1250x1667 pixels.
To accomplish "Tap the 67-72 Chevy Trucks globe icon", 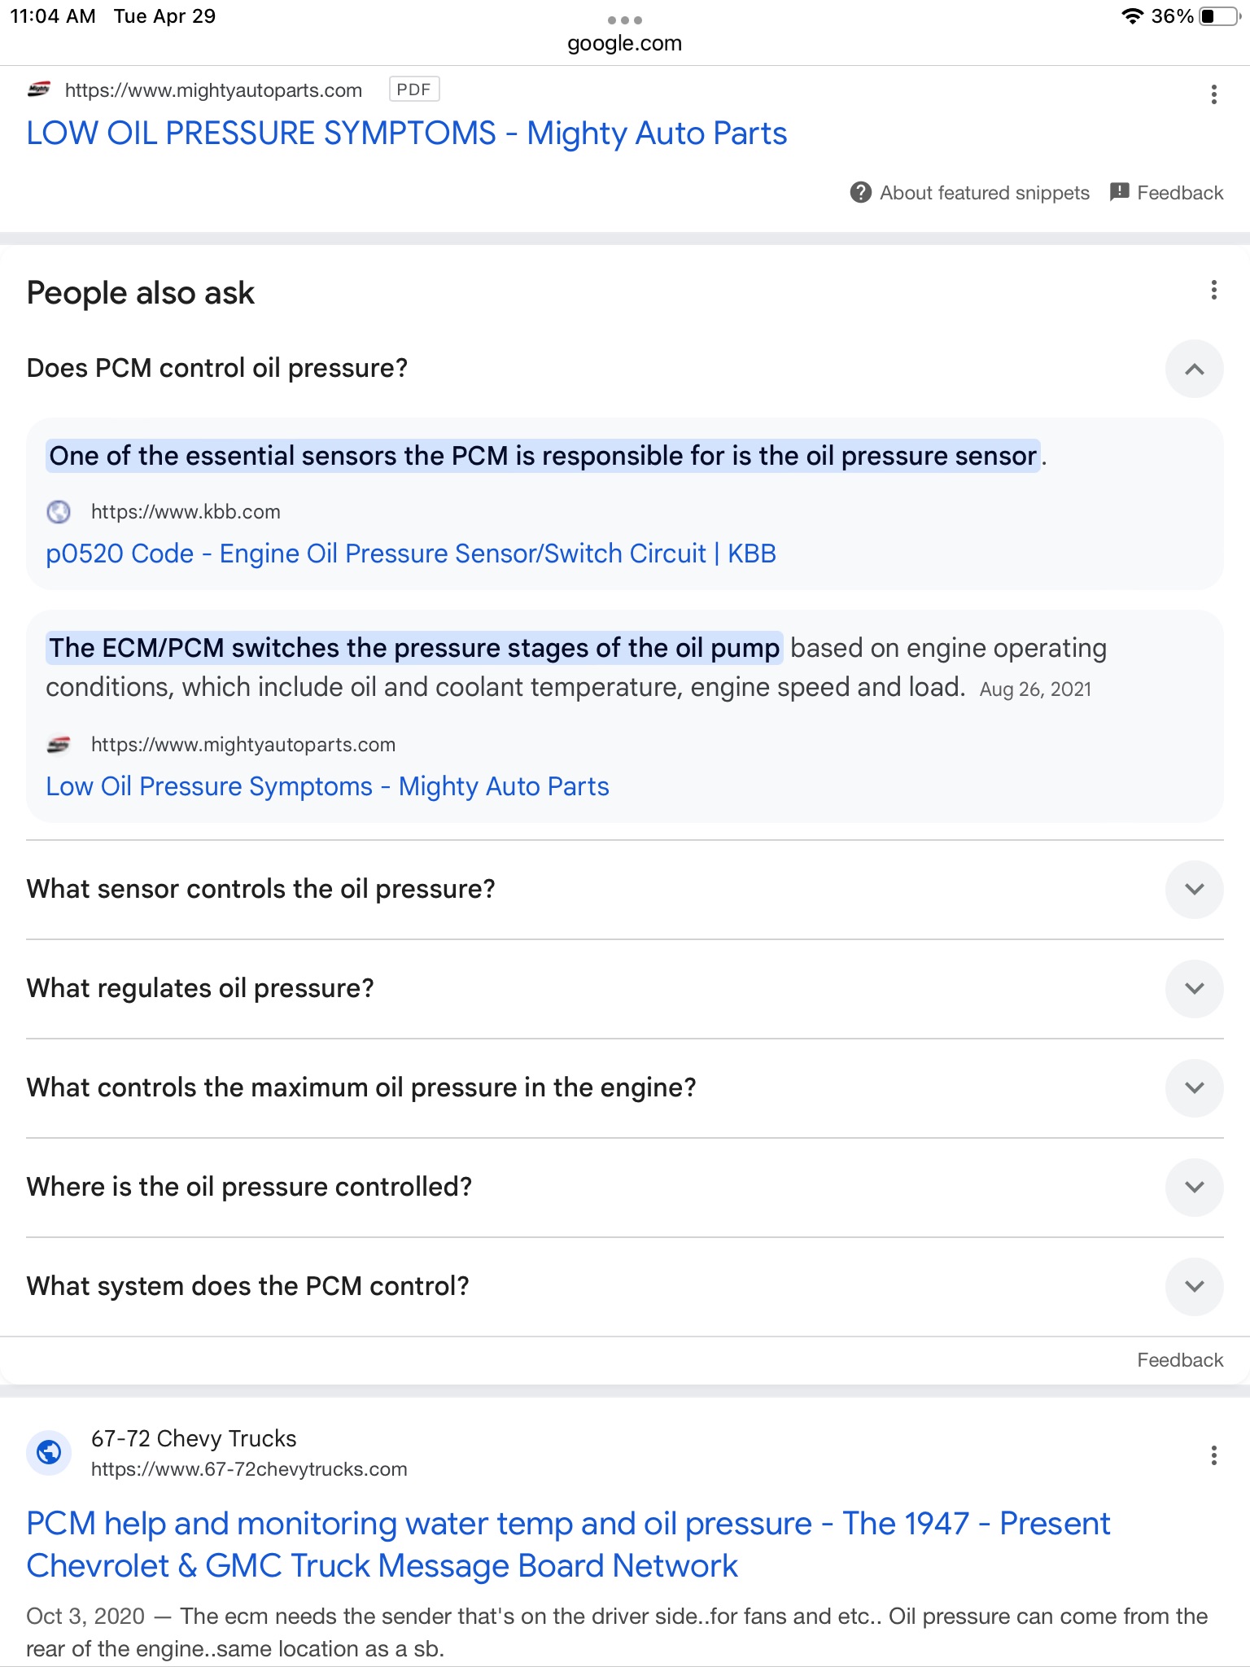I will point(49,1453).
